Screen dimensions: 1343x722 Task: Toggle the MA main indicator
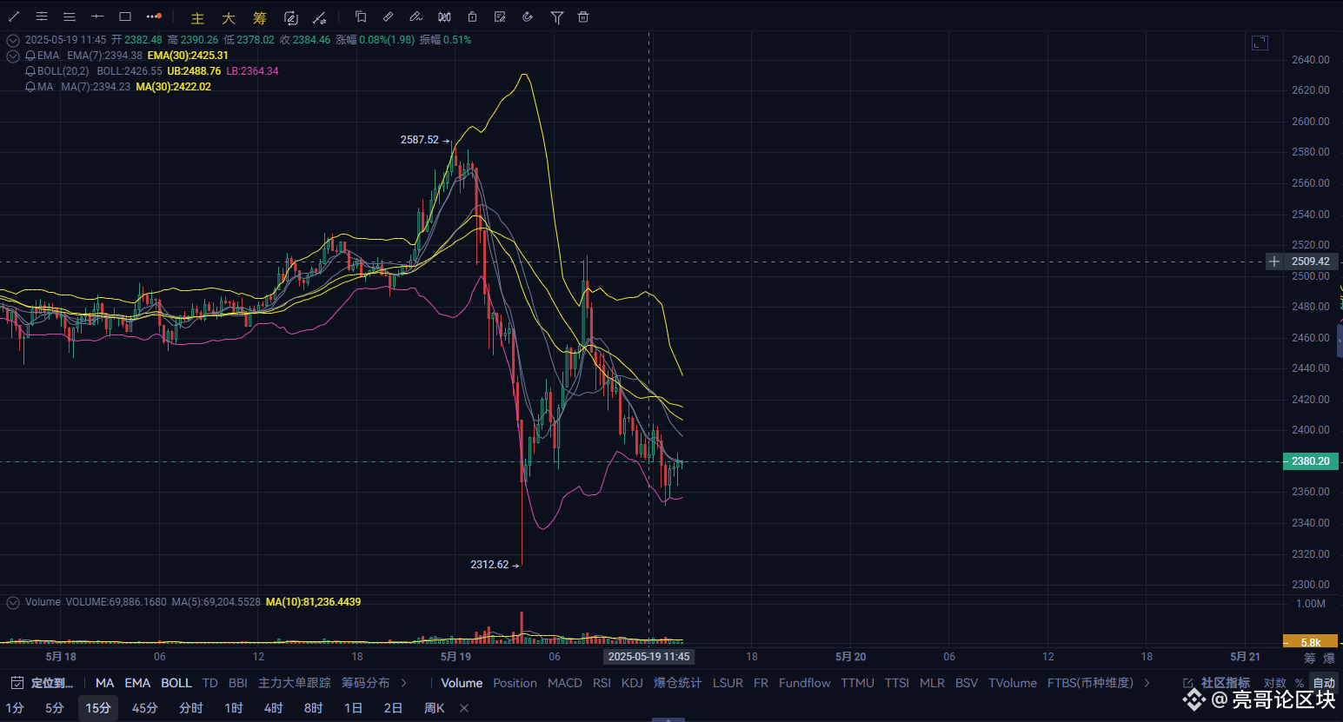point(104,683)
